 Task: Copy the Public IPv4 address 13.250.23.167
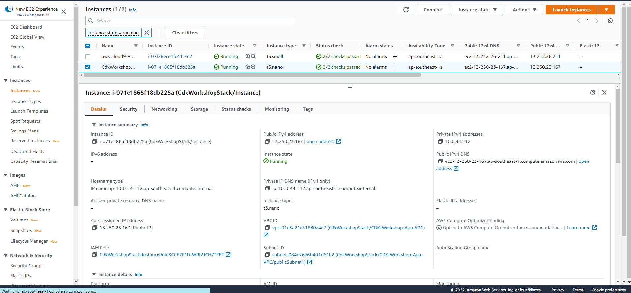267,141
